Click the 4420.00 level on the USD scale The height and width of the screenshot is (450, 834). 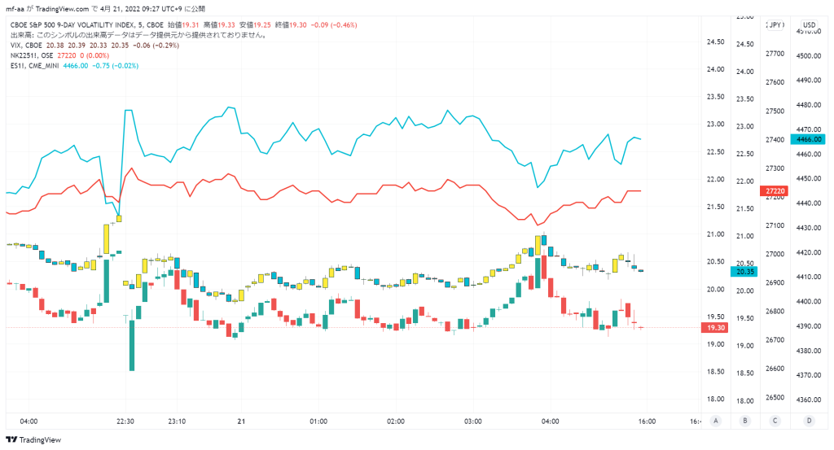pos(809,252)
